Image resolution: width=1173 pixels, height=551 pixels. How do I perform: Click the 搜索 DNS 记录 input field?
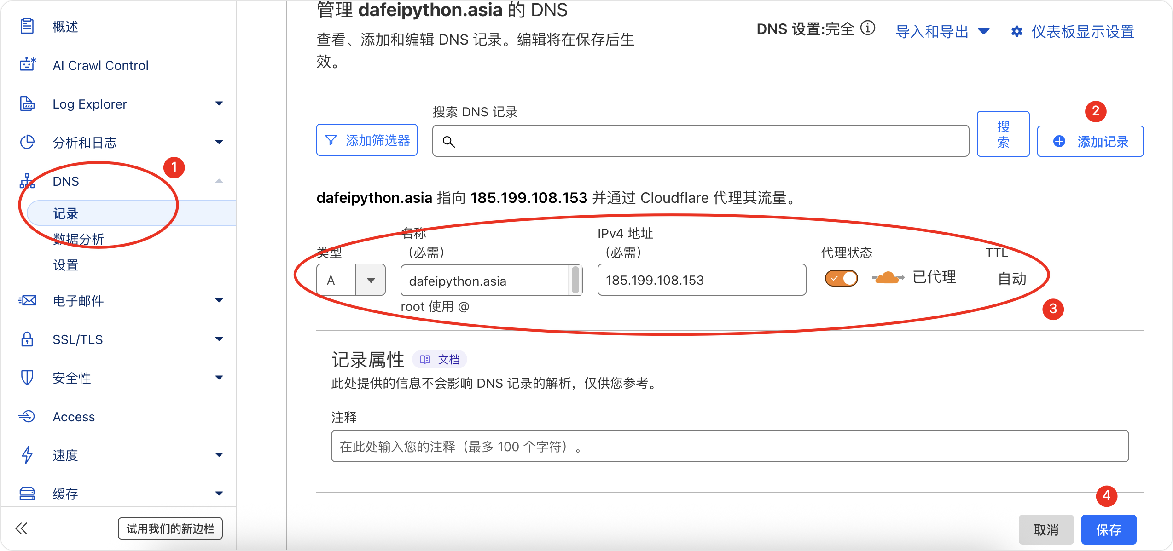pos(701,141)
